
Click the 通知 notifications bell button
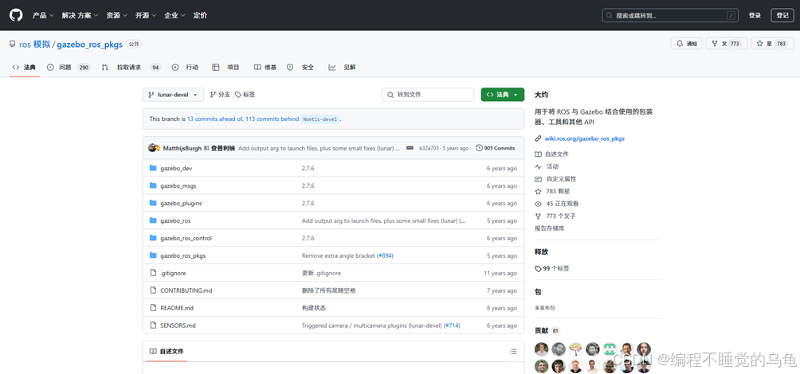click(x=686, y=44)
